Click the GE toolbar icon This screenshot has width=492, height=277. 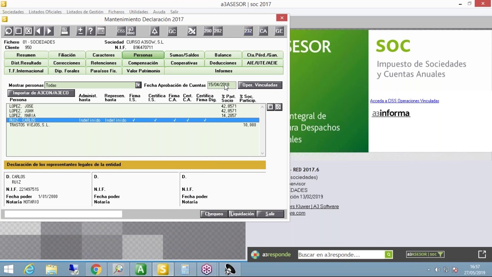tap(279, 31)
